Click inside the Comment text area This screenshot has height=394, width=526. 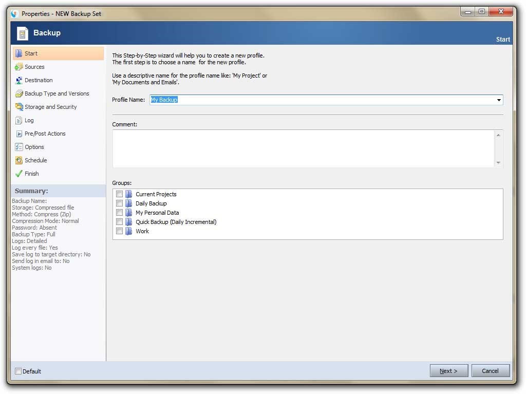pyautogui.click(x=303, y=148)
